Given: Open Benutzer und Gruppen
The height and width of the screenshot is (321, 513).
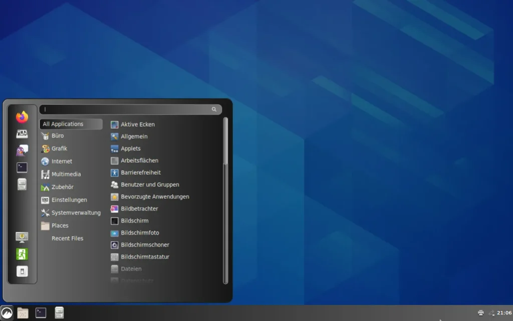Looking at the screenshot, I should click(x=150, y=185).
